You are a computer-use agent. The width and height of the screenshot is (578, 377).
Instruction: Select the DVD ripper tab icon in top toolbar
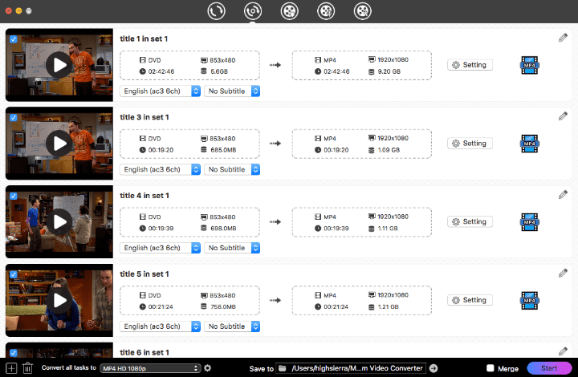click(253, 11)
